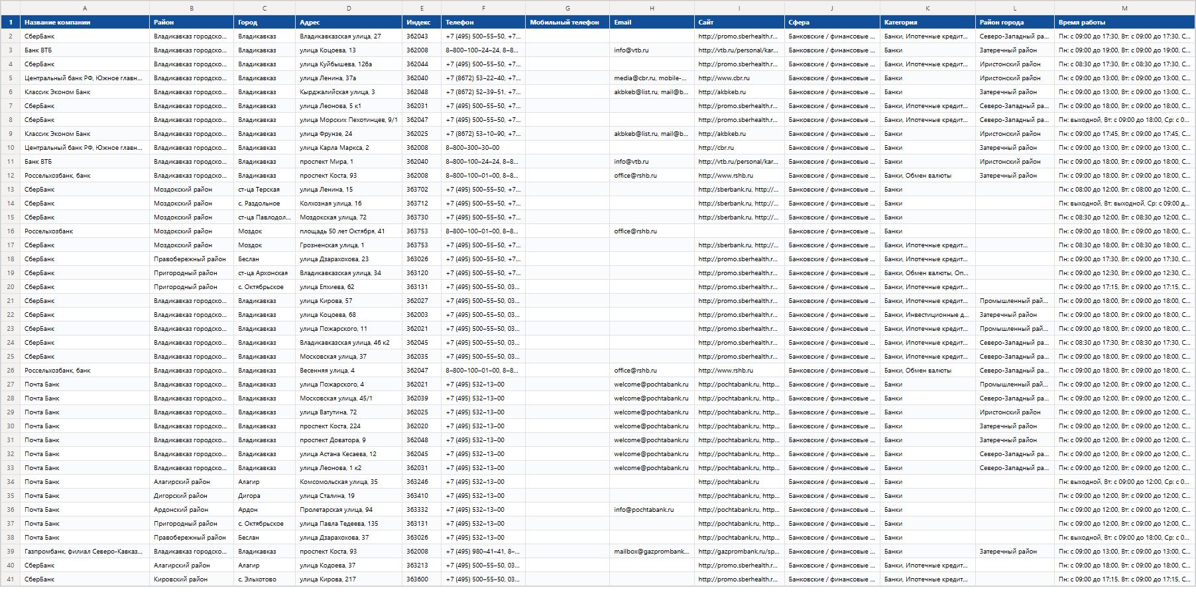This screenshot has width=1196, height=598.
Task: Select cell 'улица Леонова, 5 к1'
Action: (x=349, y=106)
